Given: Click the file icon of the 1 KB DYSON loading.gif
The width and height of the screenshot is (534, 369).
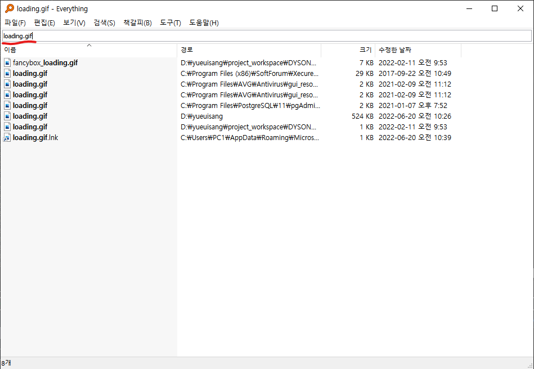Looking at the screenshot, I should [x=7, y=127].
